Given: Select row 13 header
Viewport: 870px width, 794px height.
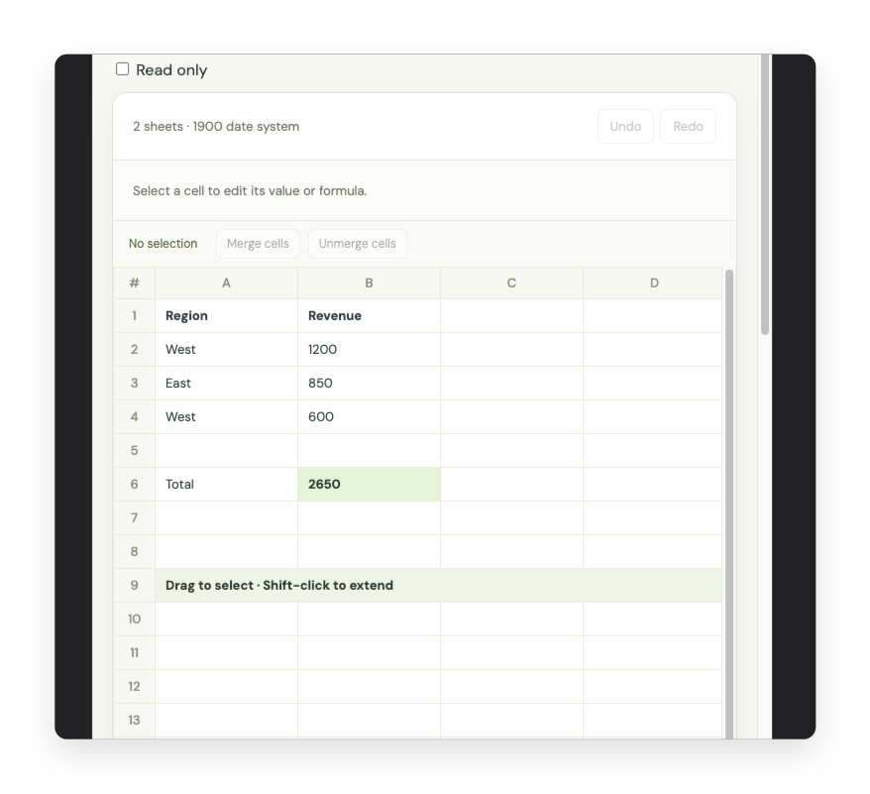Looking at the screenshot, I should 135,721.
